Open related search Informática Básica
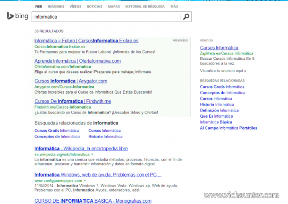Image resolution: width=288 pixels, height=204 pixels. coord(216,122)
